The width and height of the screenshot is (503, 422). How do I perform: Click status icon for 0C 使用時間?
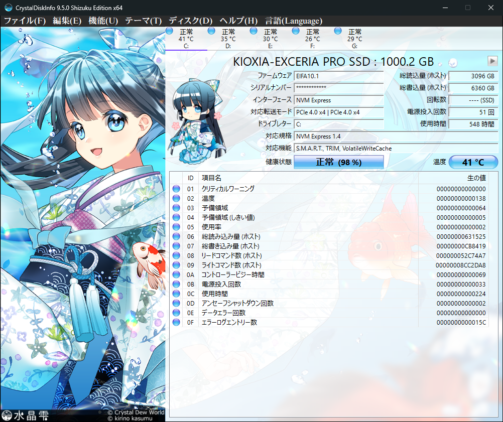tap(176, 294)
